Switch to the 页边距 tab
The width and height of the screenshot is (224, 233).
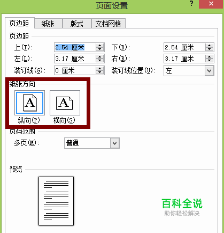coord(19,23)
